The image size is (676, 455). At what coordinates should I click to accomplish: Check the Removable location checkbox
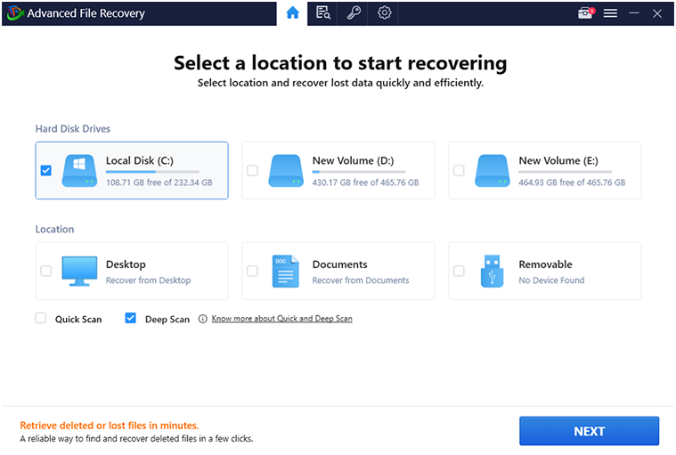click(459, 271)
